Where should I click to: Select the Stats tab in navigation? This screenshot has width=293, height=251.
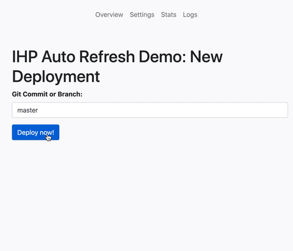(x=168, y=15)
